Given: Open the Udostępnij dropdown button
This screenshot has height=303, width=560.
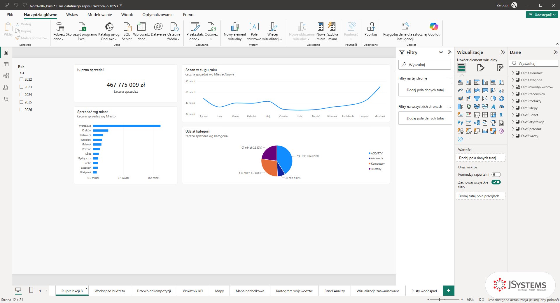Looking at the screenshot, I should click(542, 15).
